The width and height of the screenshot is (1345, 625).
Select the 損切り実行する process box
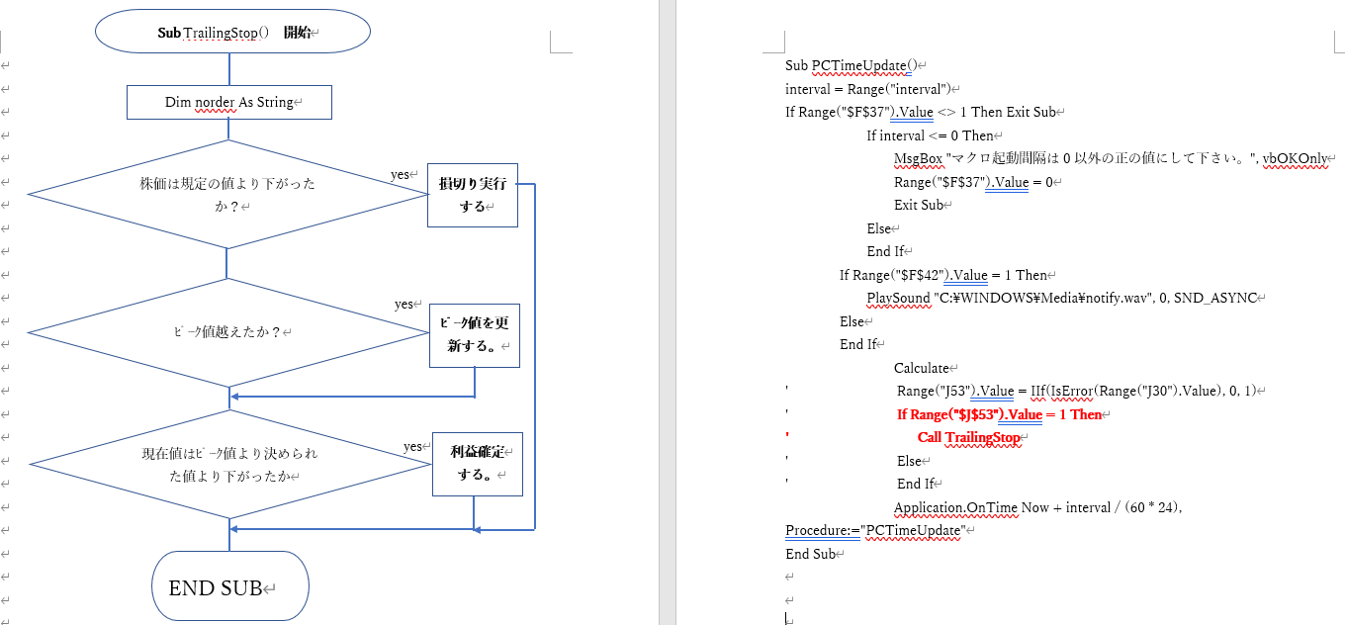[473, 195]
